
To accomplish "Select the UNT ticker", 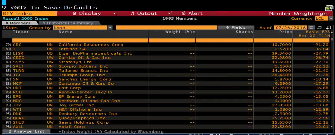I will tap(17, 88).
